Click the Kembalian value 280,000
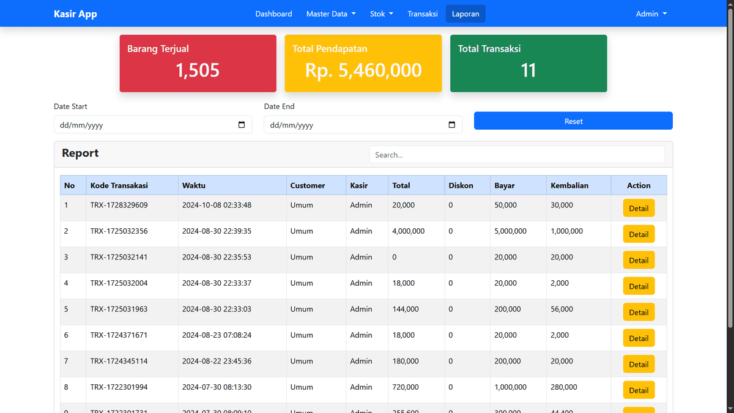 (x=564, y=387)
